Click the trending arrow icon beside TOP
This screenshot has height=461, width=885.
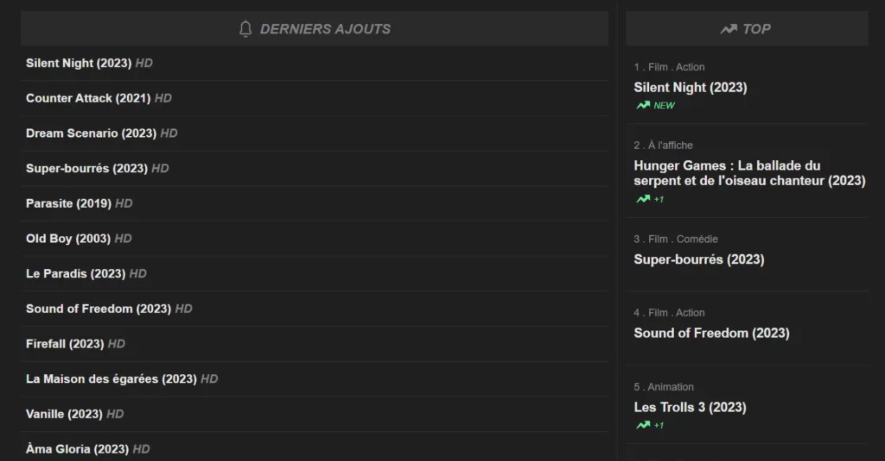pos(729,29)
